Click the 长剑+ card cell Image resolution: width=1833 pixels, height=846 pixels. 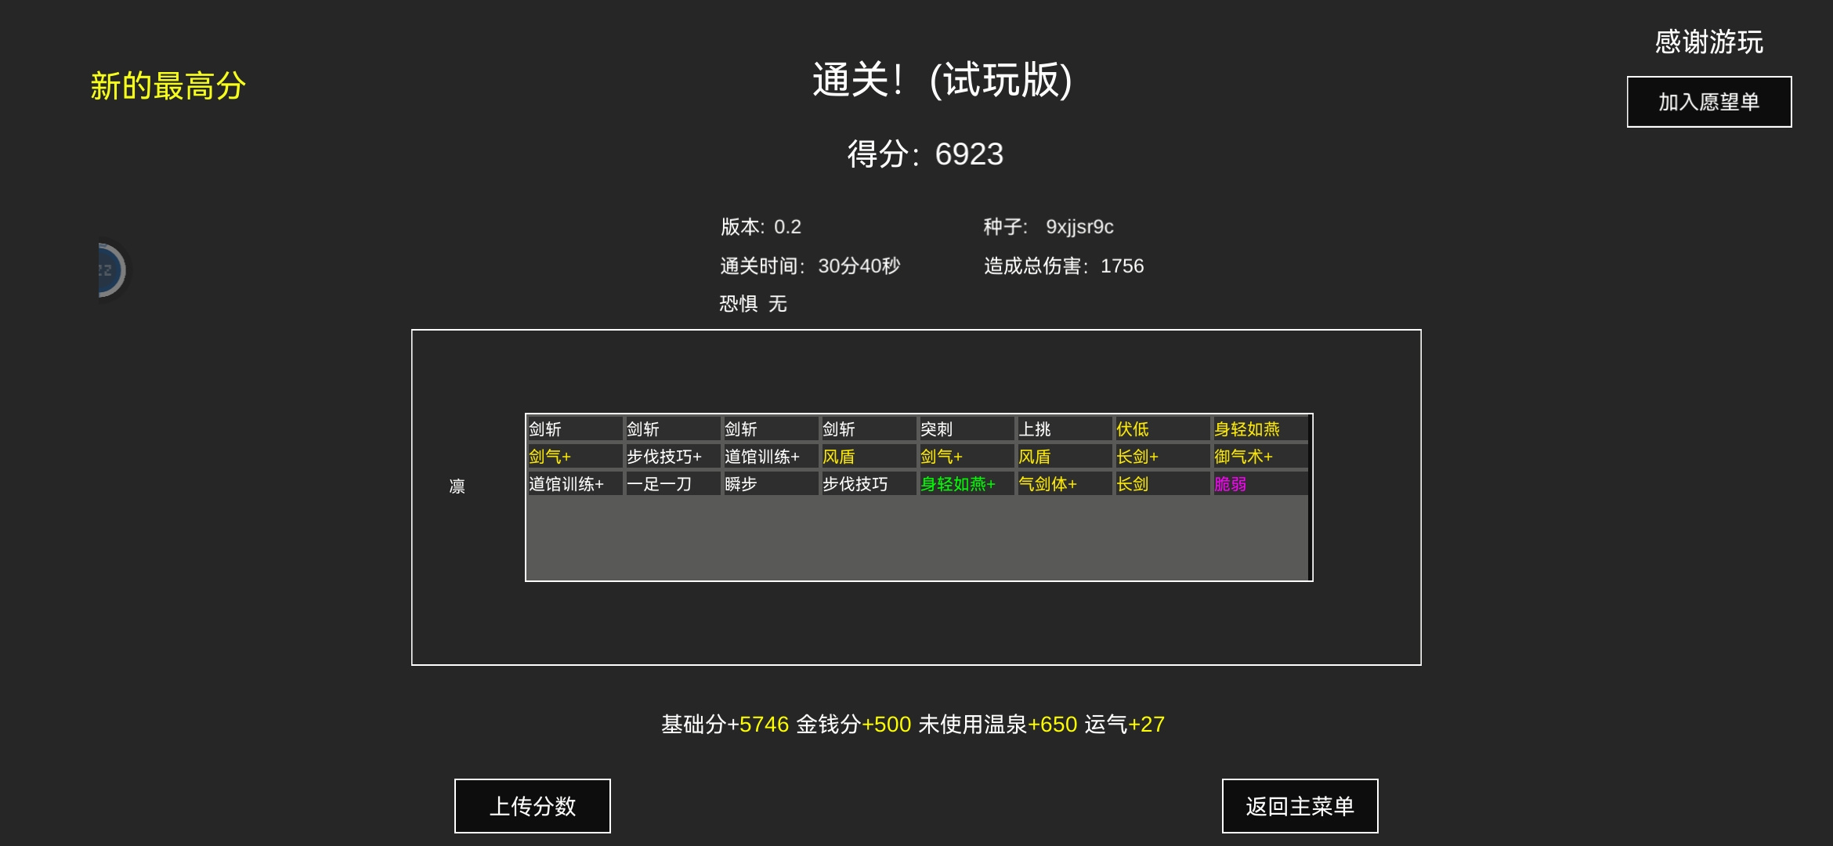[1162, 457]
